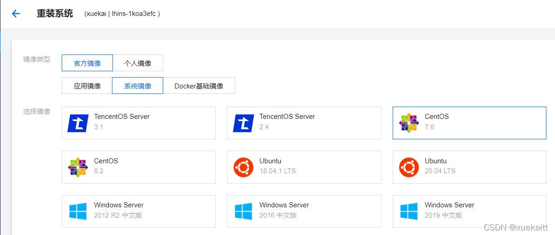Click the 选择镜像 label
The image size is (555, 235).
(37, 112)
